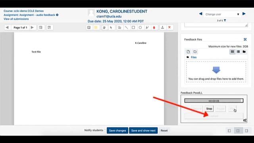The height and width of the screenshot is (143, 254).
Task: Open the Page 1 of 1 selector
Action: [x=20, y=27]
